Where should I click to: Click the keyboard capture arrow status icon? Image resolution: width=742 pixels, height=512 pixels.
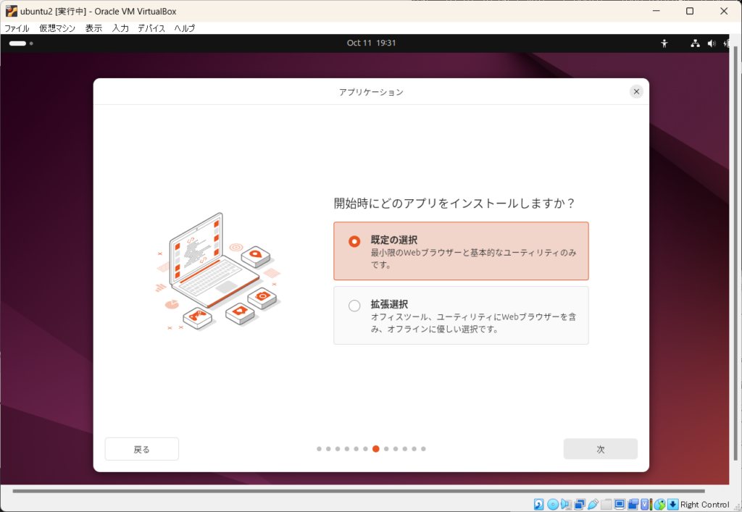click(673, 505)
